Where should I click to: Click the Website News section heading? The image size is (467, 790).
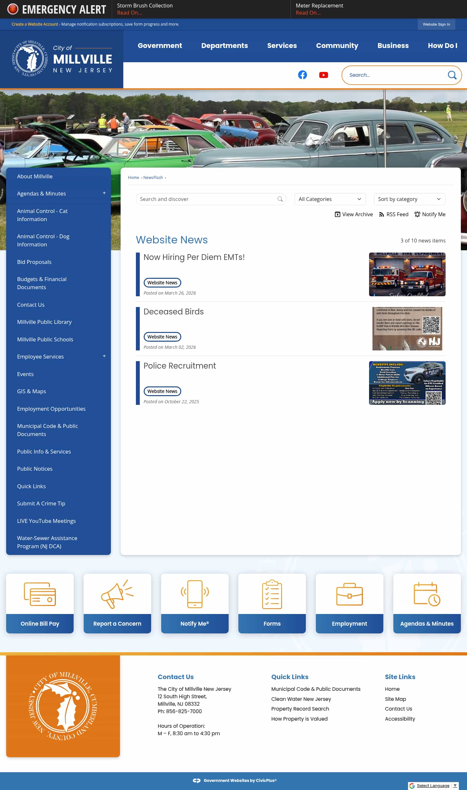click(x=172, y=240)
